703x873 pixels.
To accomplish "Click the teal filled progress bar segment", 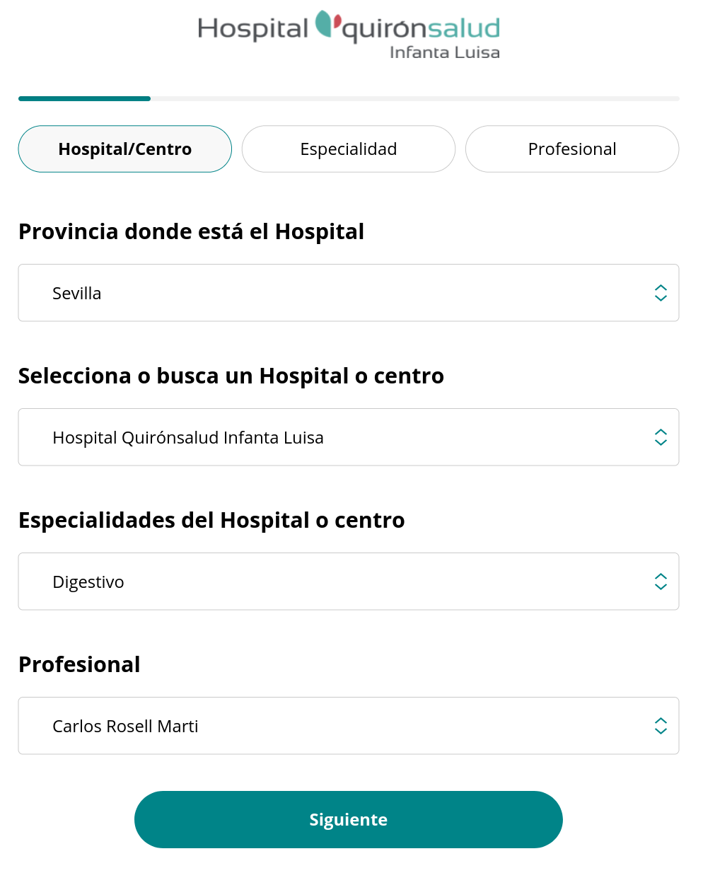I will 84,98.
